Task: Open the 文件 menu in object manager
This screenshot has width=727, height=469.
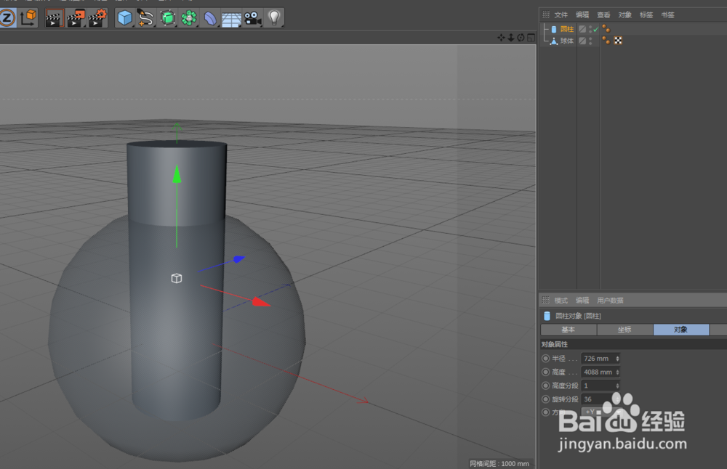Action: [560, 14]
